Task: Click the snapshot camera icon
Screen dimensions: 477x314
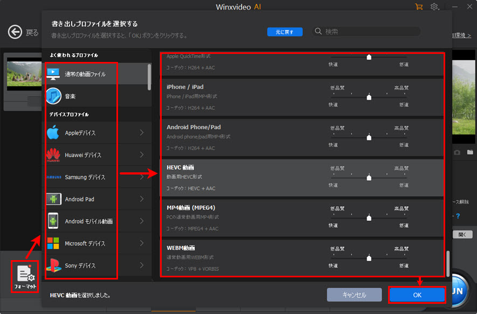Action: pos(457,152)
